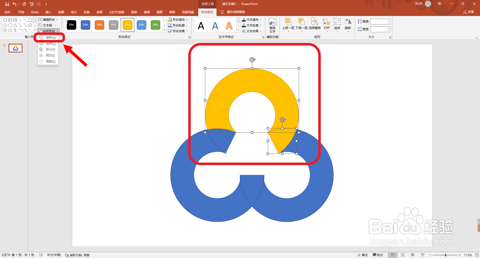Select the rectangle shape in shapes gallery
Screen dimensions: 480x258
click(x=30, y=20)
